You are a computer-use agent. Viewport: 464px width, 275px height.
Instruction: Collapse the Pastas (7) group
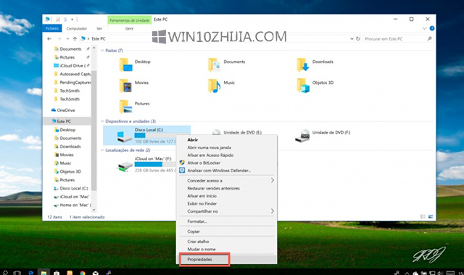(102, 51)
